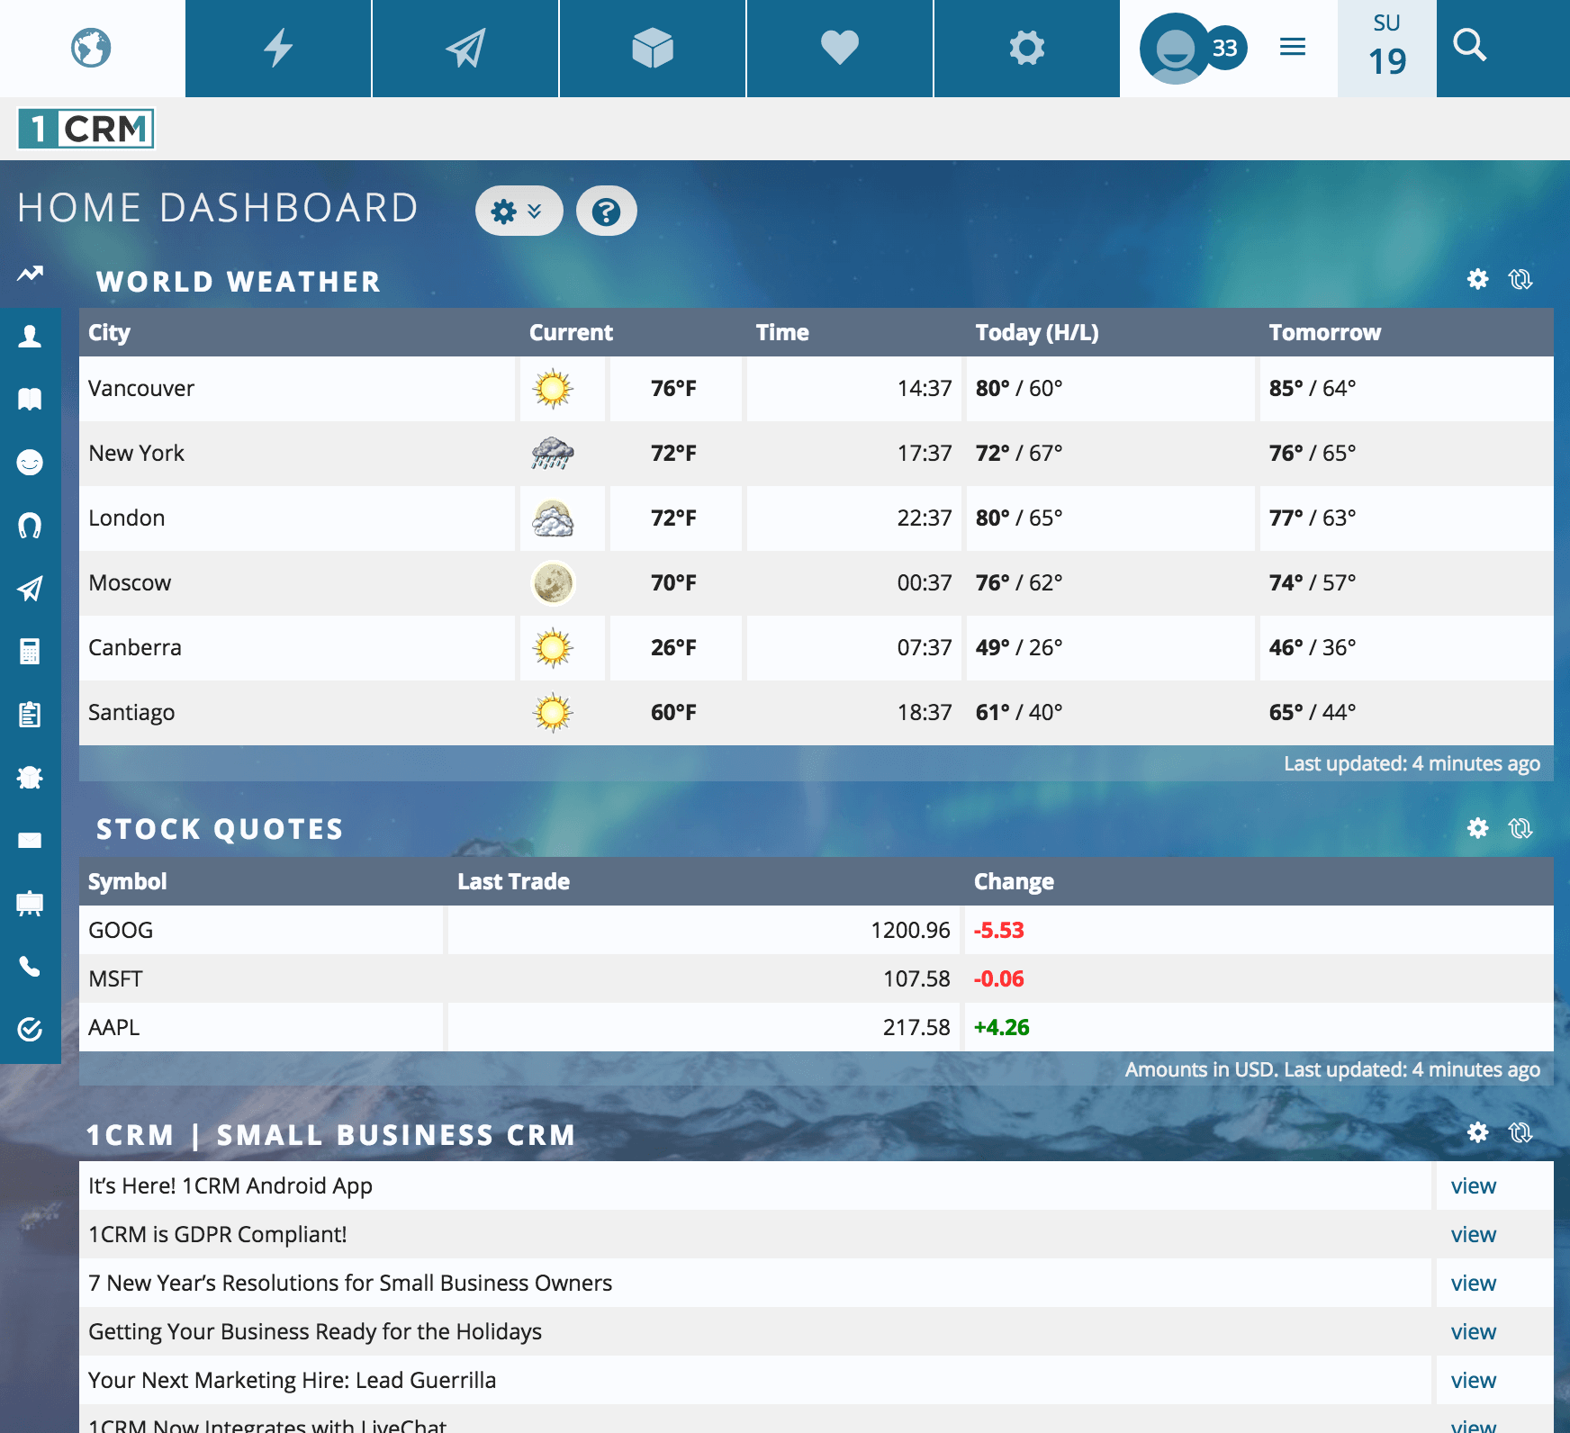View the 1CRM Android App article
The width and height of the screenshot is (1570, 1433).
coord(1474,1186)
